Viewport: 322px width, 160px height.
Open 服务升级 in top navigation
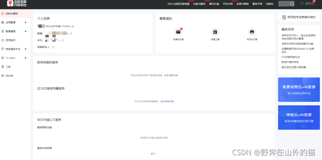(x=257, y=4)
